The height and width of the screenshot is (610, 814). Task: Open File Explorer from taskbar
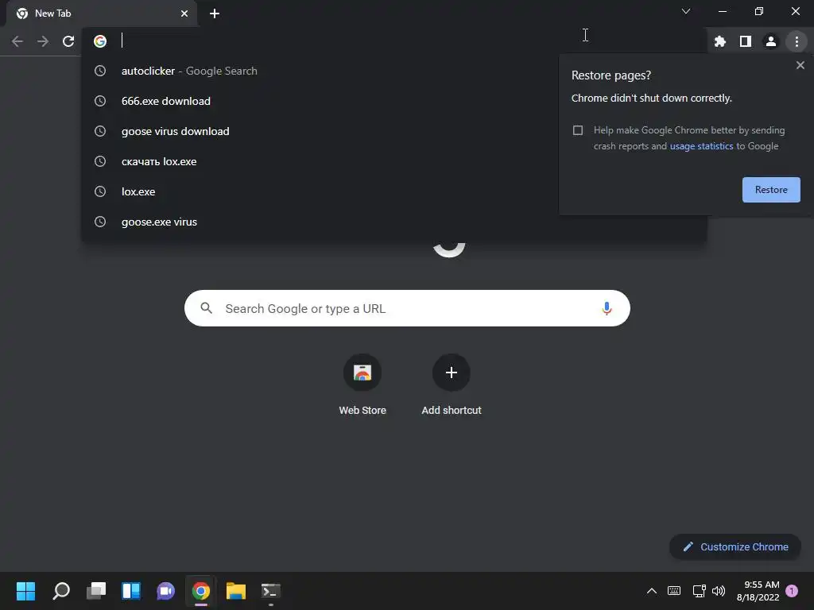point(235,591)
